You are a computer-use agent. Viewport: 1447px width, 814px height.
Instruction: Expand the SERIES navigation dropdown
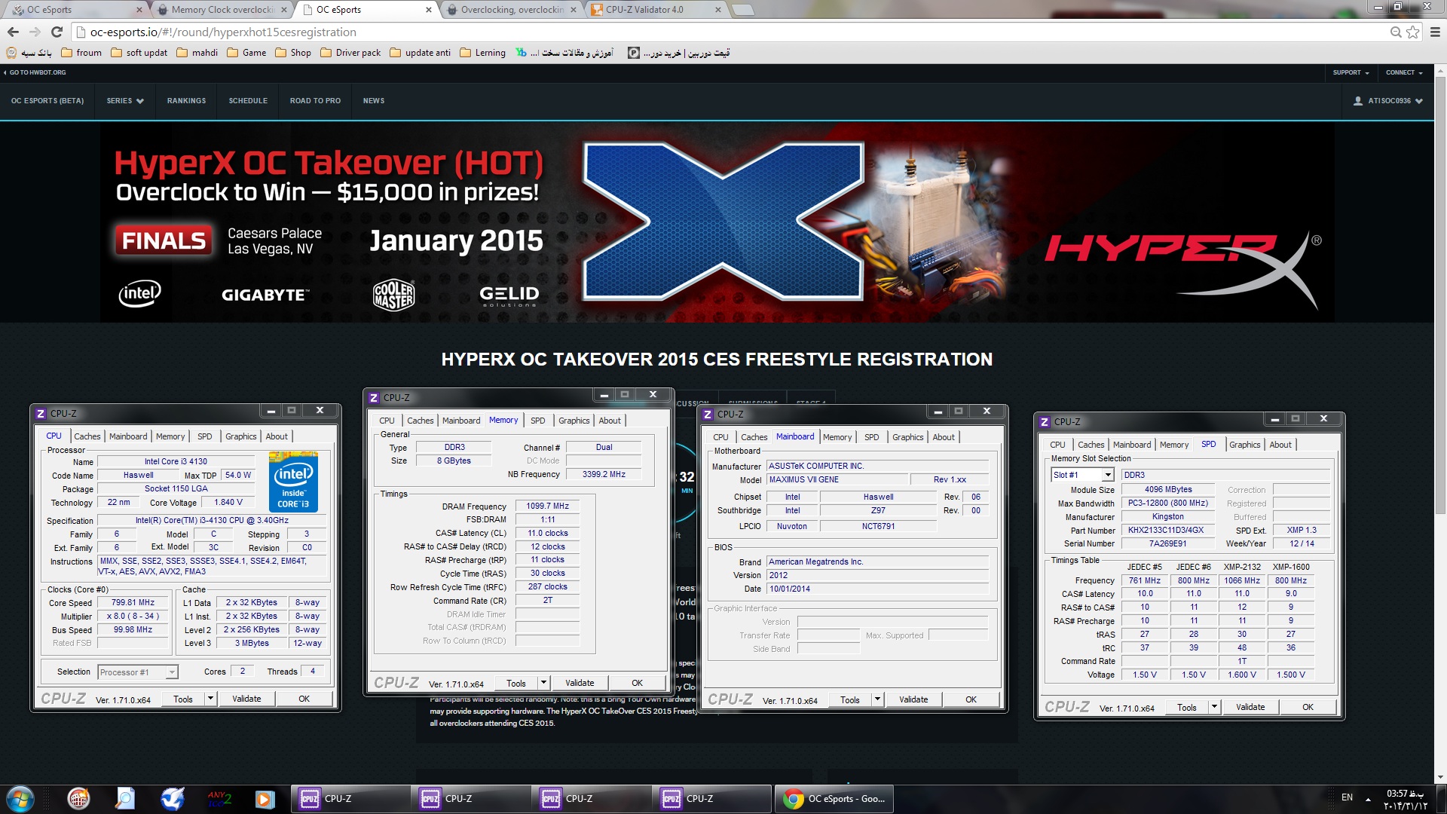tap(125, 101)
